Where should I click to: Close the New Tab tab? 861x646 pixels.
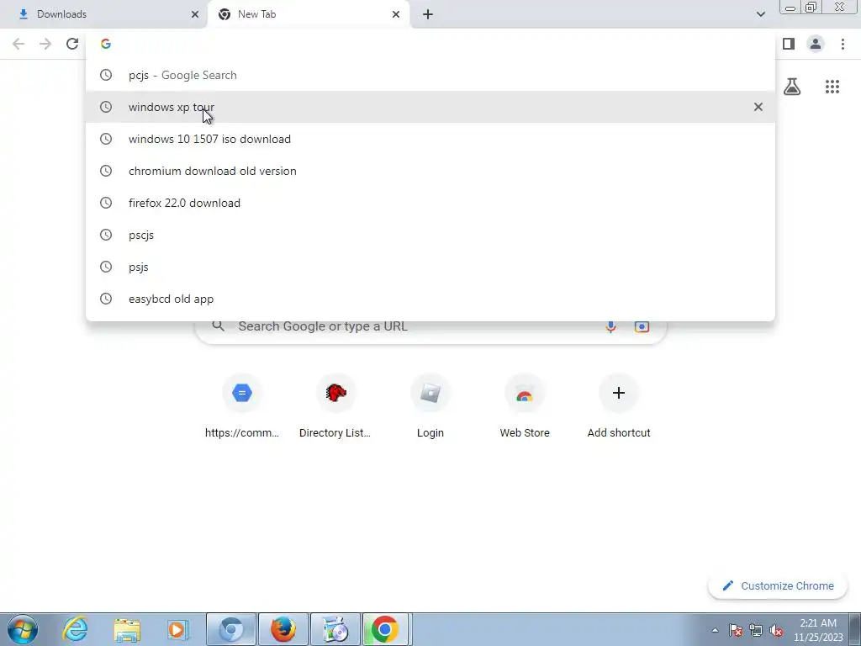tap(396, 14)
